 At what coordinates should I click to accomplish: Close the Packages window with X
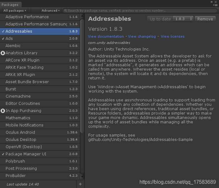216,2
